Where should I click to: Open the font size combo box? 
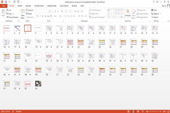click(x=51, y=11)
